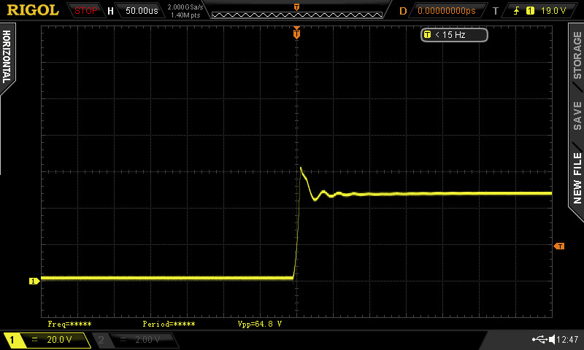The width and height of the screenshot is (584, 350).
Task: Click the channel 2 2.00 V scale
Action: 147,339
